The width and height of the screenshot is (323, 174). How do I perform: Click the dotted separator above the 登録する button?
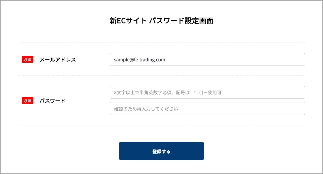coord(161,125)
